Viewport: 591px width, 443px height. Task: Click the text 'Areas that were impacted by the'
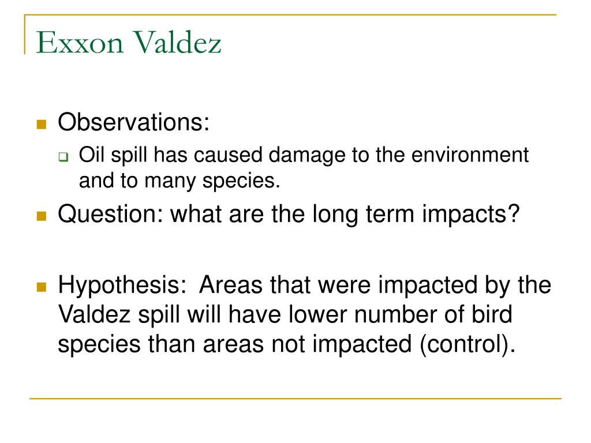375,285
